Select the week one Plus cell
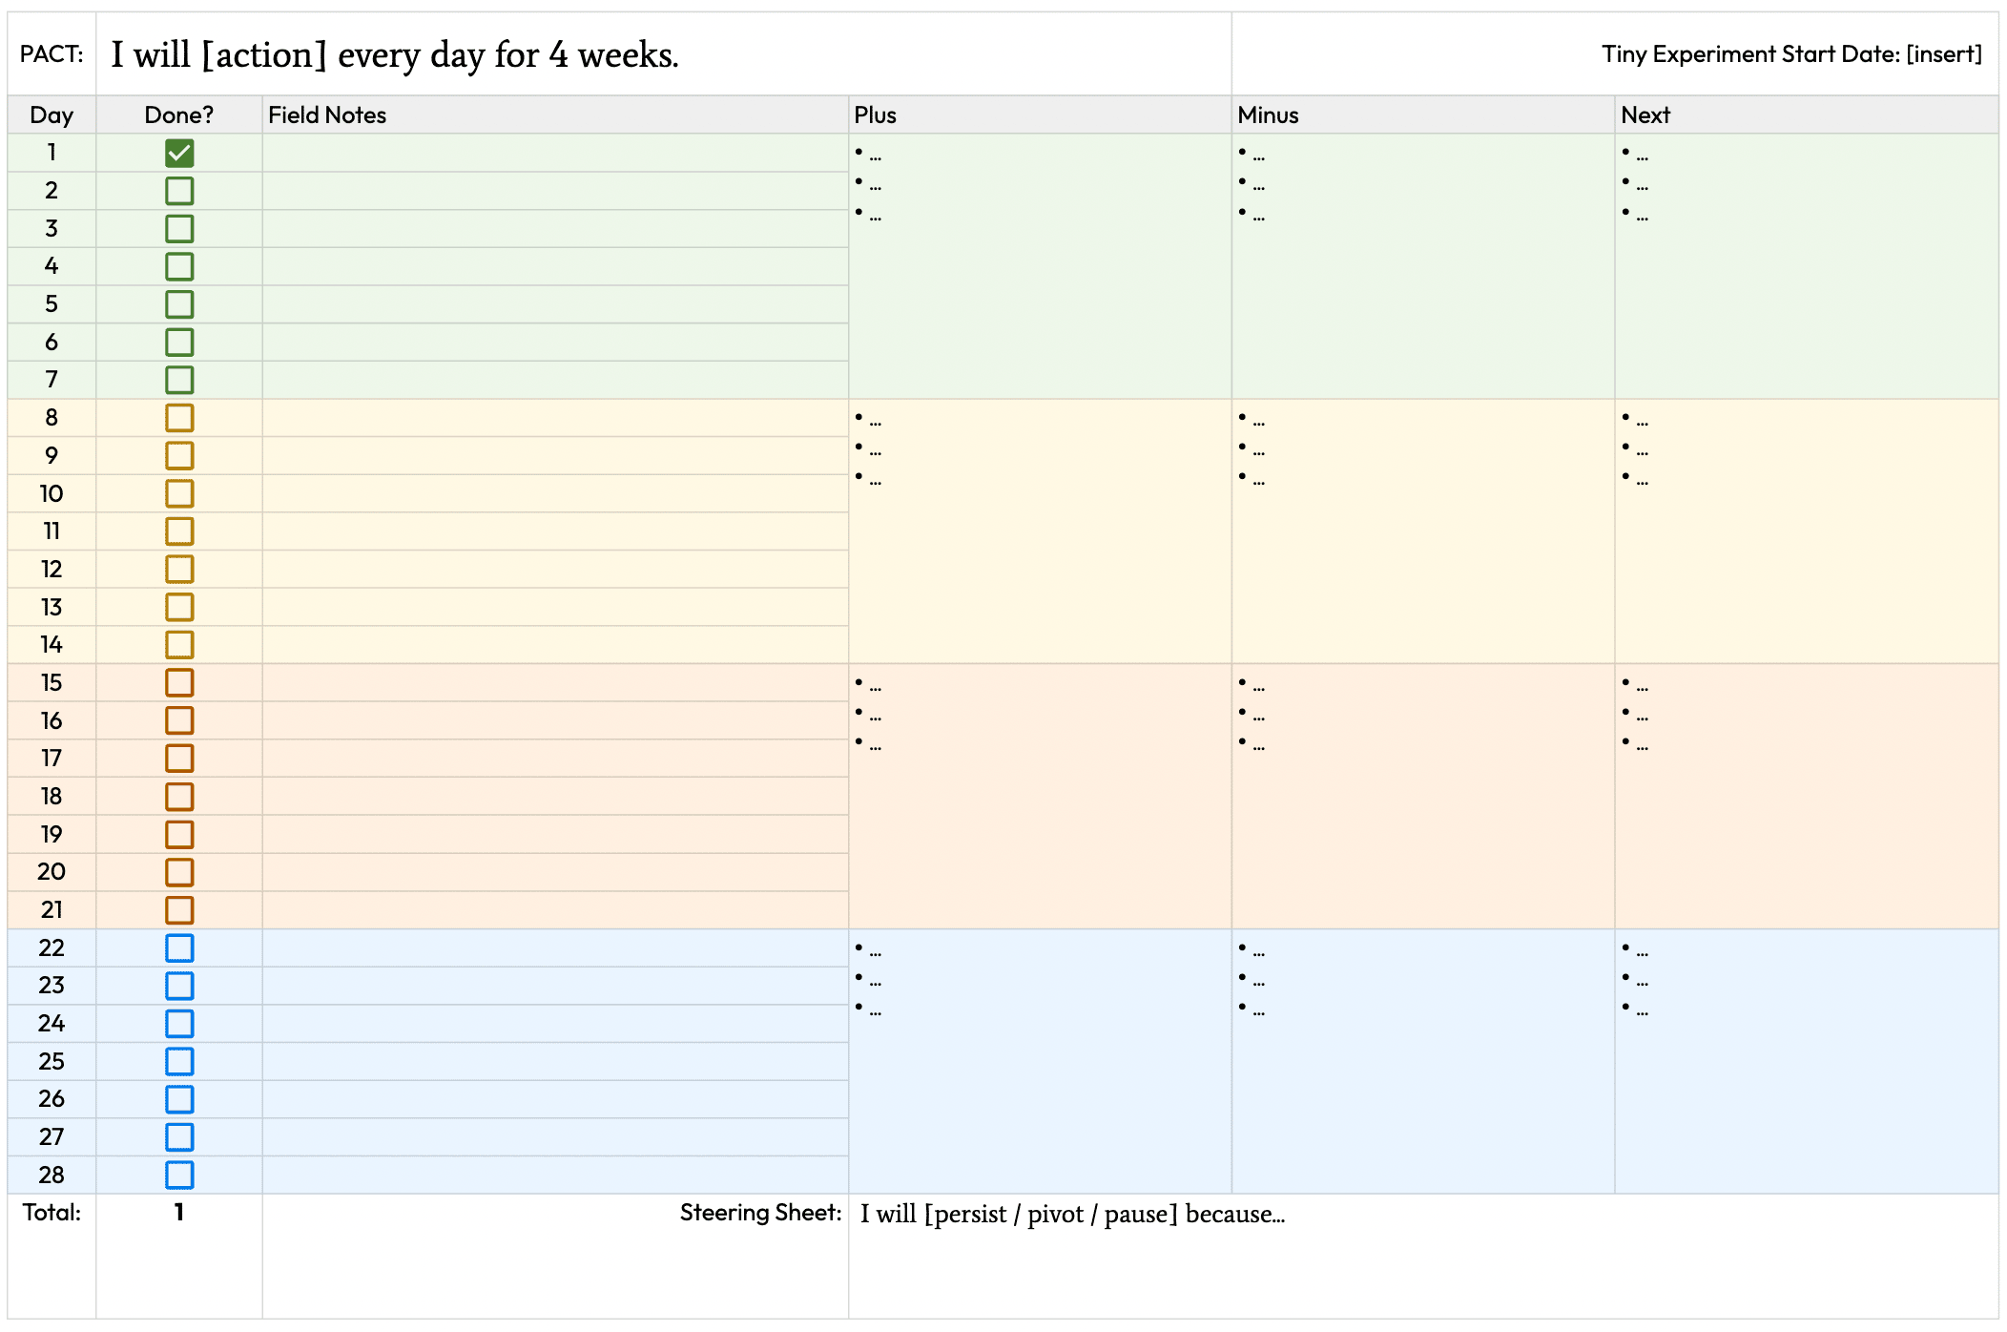 pos(1040,266)
